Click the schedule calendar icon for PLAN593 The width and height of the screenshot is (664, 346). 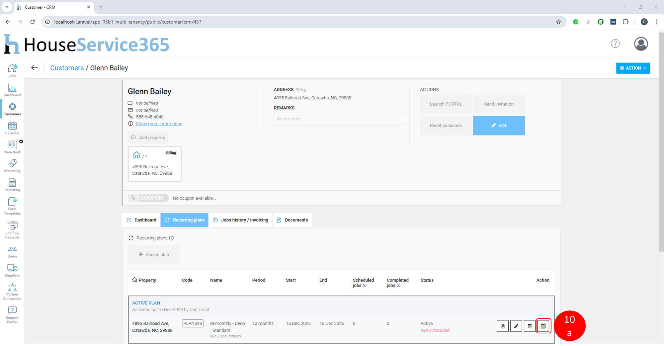click(543, 326)
